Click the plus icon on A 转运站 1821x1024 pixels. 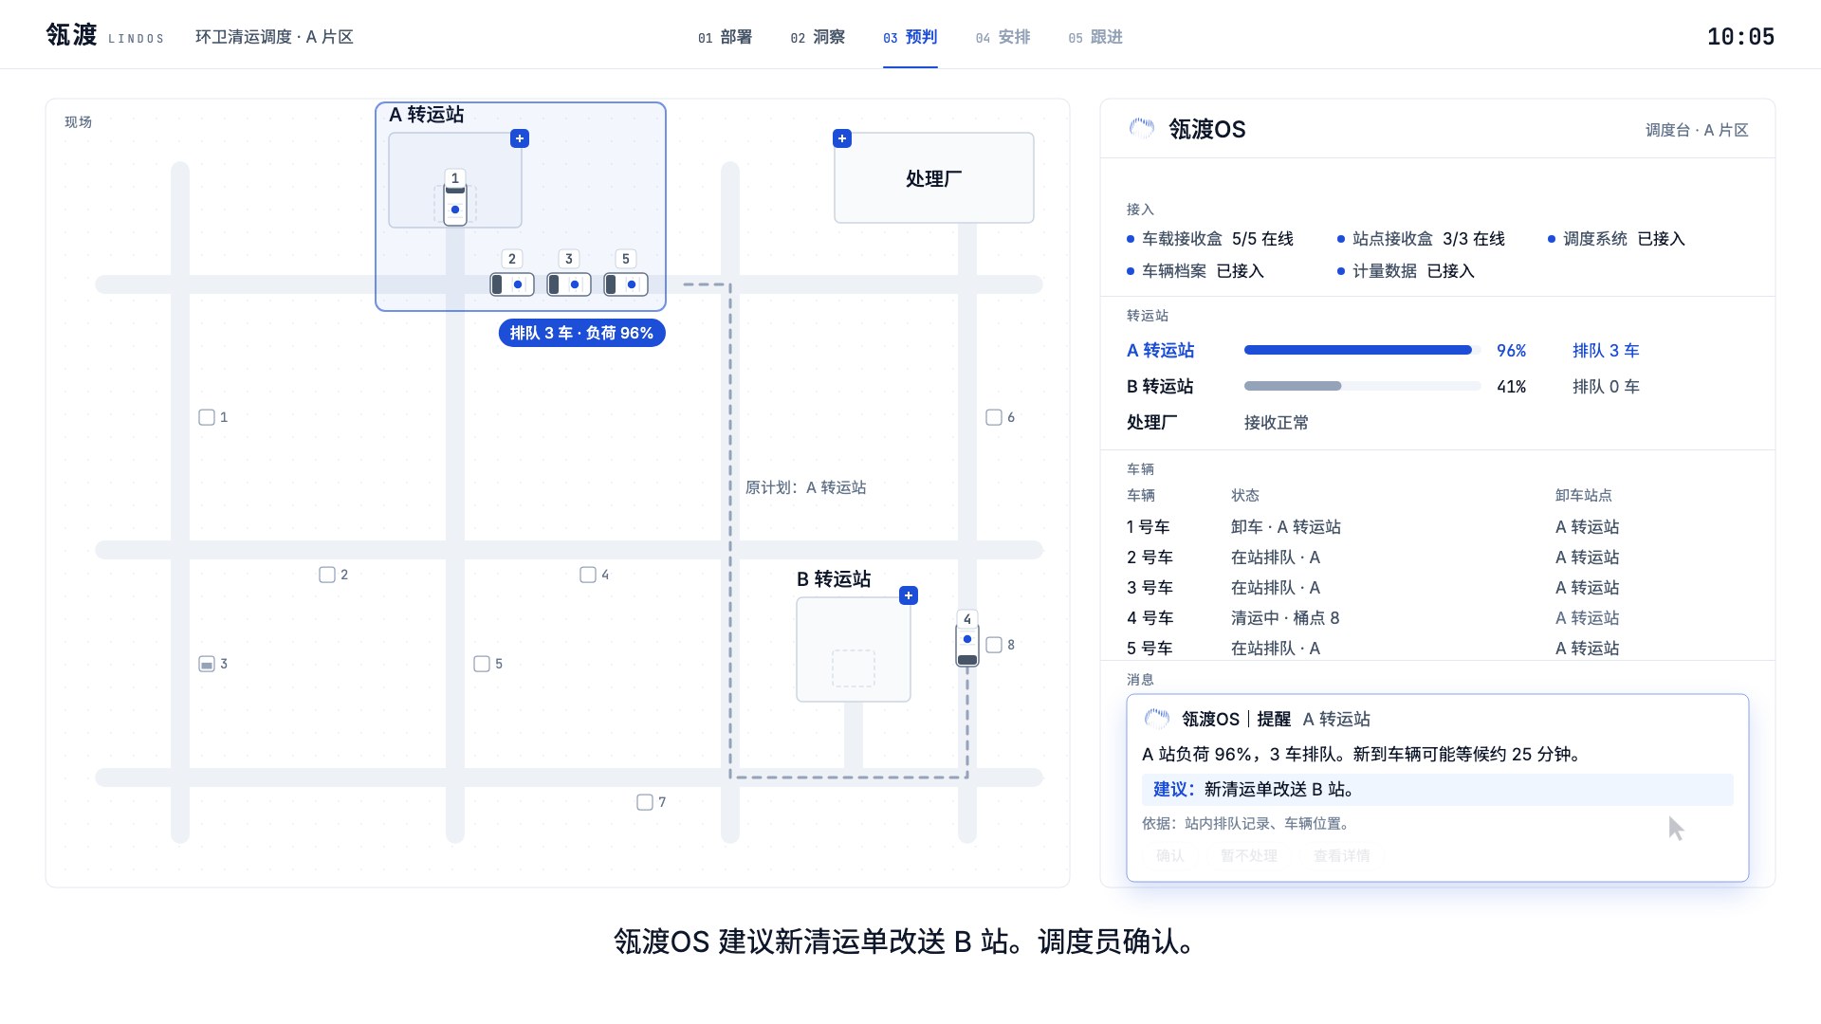tap(520, 138)
